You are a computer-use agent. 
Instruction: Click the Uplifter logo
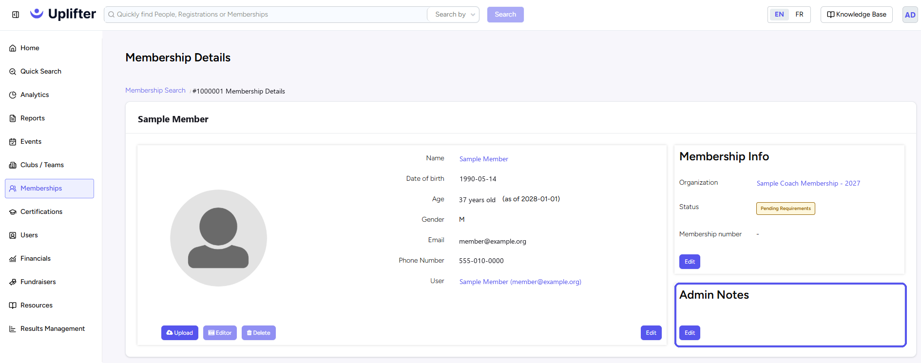[63, 14]
